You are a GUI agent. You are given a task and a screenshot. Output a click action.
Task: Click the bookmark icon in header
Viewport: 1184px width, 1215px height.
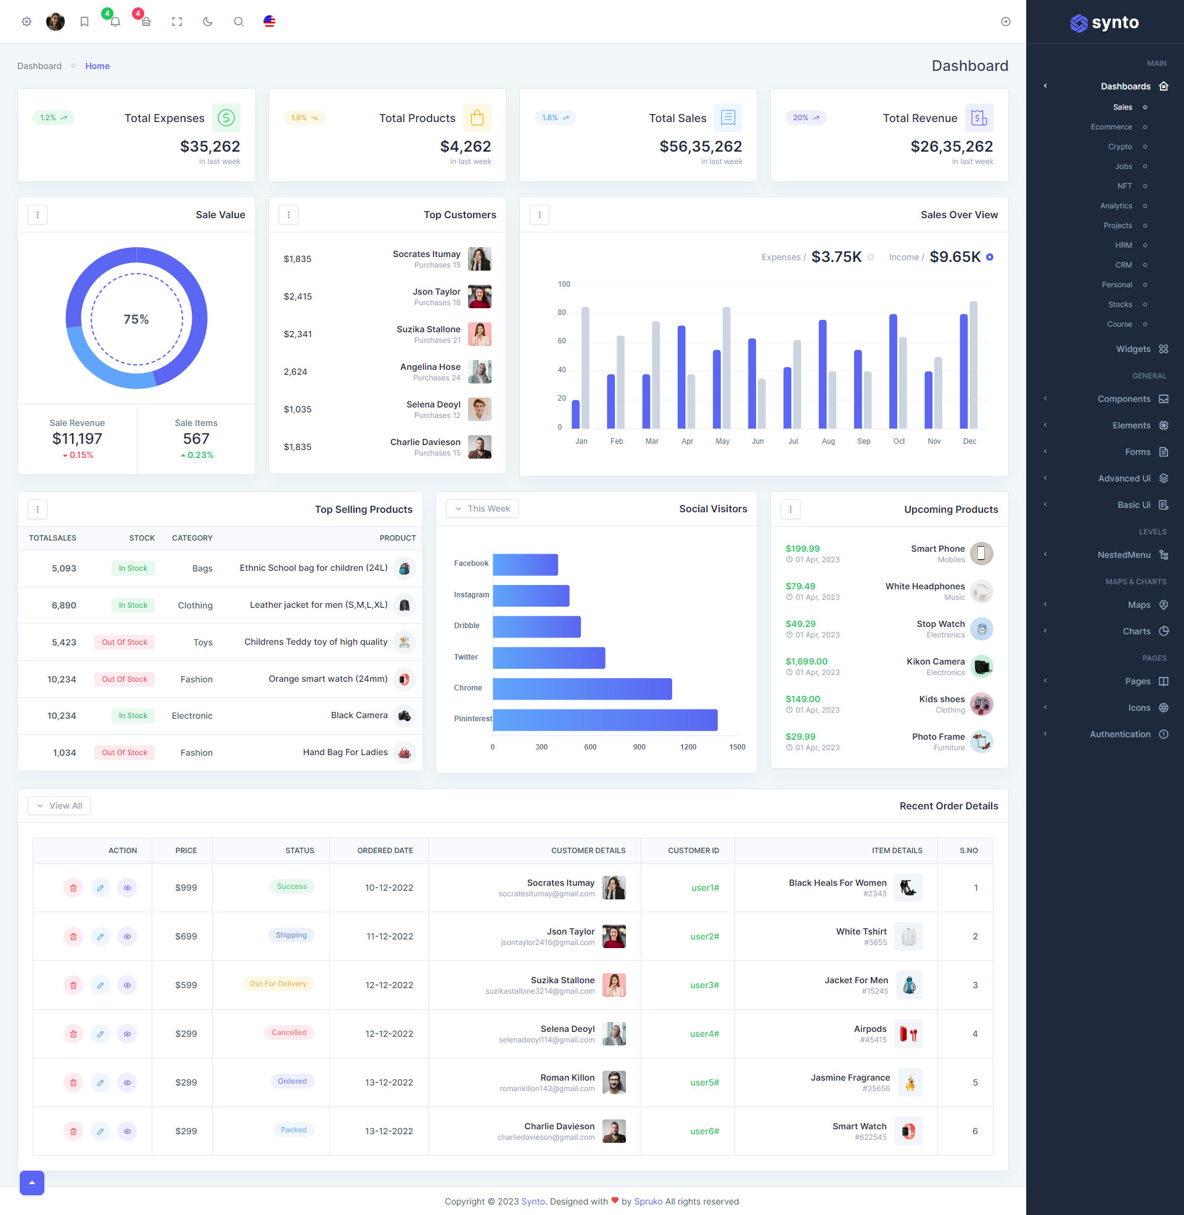pyautogui.click(x=84, y=21)
